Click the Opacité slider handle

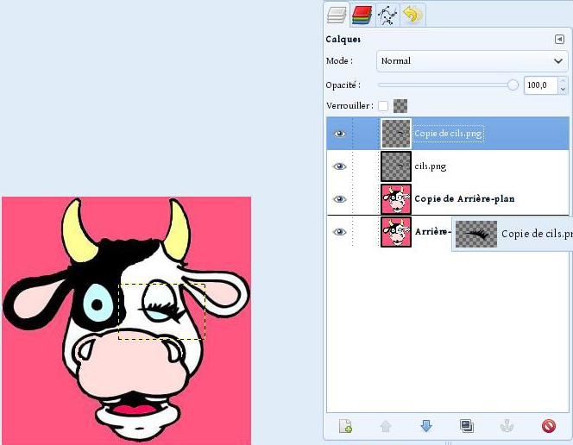tap(513, 85)
